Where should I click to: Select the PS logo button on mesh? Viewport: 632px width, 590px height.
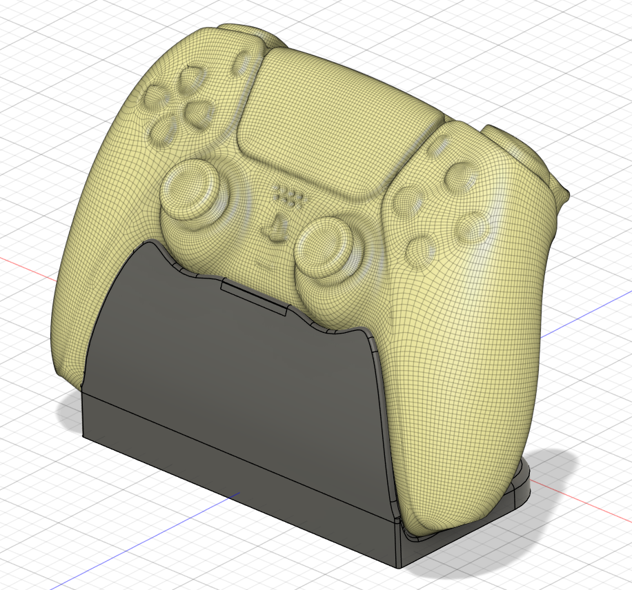(x=275, y=228)
